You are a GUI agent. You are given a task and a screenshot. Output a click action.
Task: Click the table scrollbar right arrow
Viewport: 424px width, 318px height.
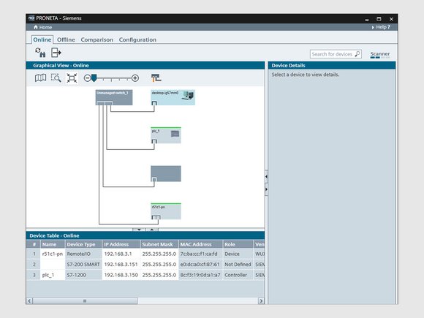[261, 301]
